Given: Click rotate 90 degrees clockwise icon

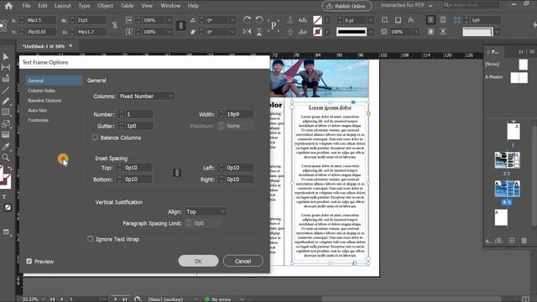Looking at the screenshot, I should (x=247, y=20).
